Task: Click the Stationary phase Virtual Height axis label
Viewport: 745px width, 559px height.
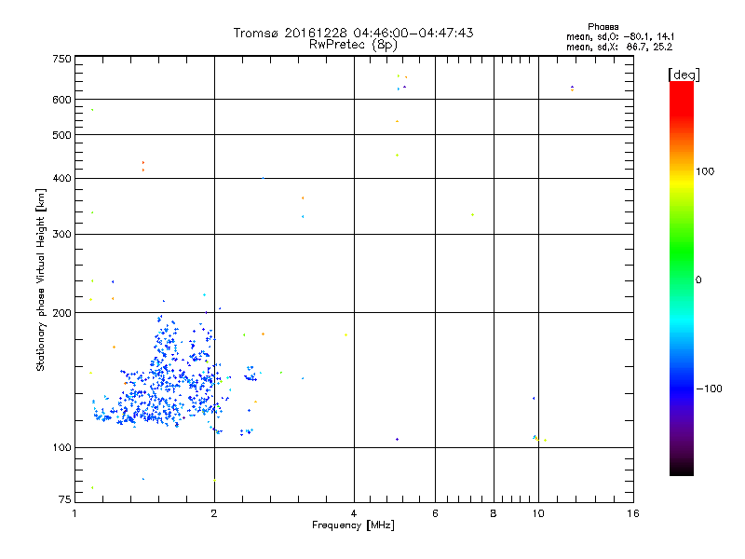Action: point(41,280)
